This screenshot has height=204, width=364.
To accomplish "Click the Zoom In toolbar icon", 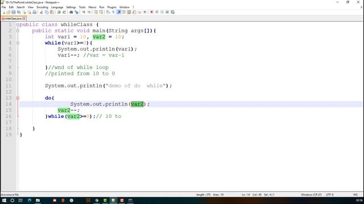I will tap(84, 12).
